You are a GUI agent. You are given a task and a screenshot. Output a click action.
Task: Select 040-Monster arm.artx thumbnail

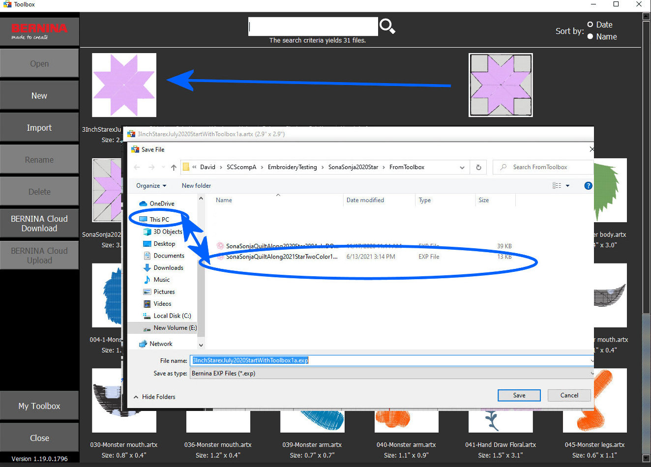coord(406,421)
